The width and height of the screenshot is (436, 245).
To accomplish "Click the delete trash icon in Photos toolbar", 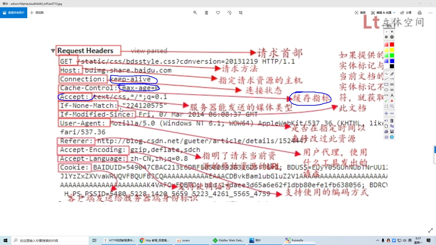I will [x=206, y=13].
